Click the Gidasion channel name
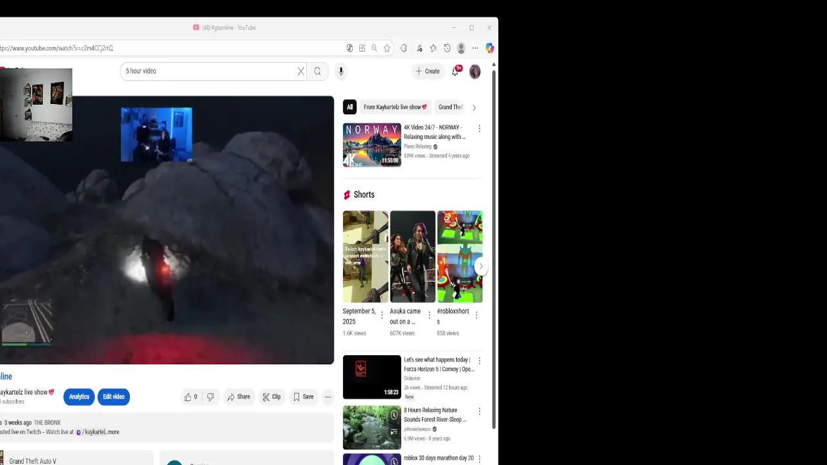This screenshot has width=827, height=465. pos(412,378)
